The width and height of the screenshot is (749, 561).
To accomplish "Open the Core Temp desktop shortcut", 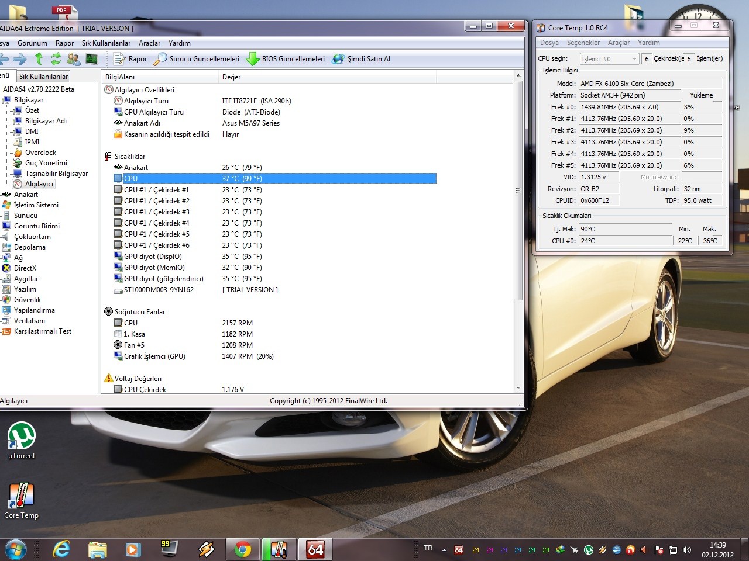I will (x=22, y=500).
